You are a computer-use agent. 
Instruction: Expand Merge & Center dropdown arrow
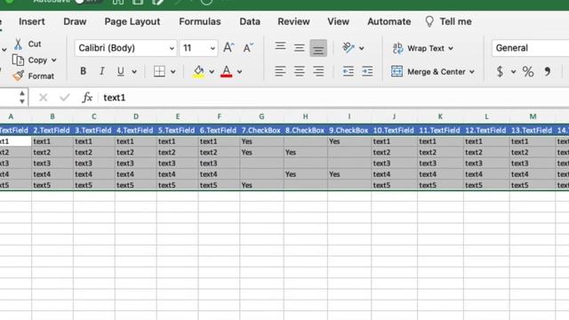[x=472, y=72]
